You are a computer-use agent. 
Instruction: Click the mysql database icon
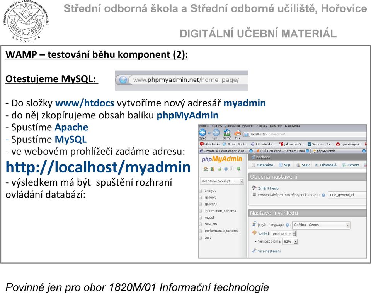coord(201,218)
